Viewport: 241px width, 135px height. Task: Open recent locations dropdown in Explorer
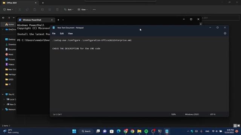(x=14, y=18)
